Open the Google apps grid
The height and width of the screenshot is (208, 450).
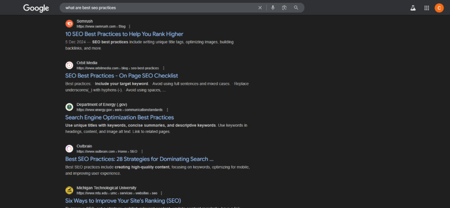click(x=426, y=8)
